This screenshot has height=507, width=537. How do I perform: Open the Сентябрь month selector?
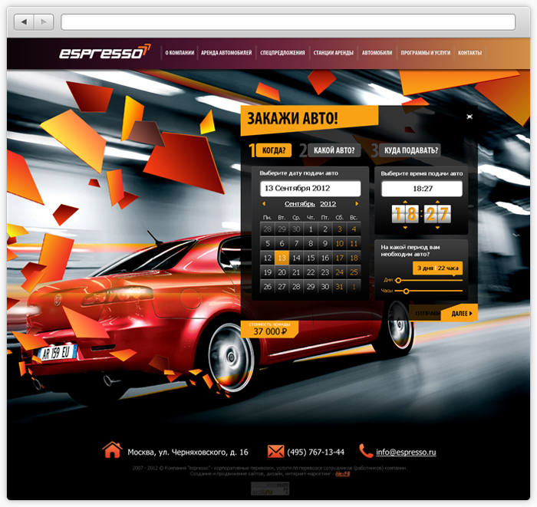[299, 204]
